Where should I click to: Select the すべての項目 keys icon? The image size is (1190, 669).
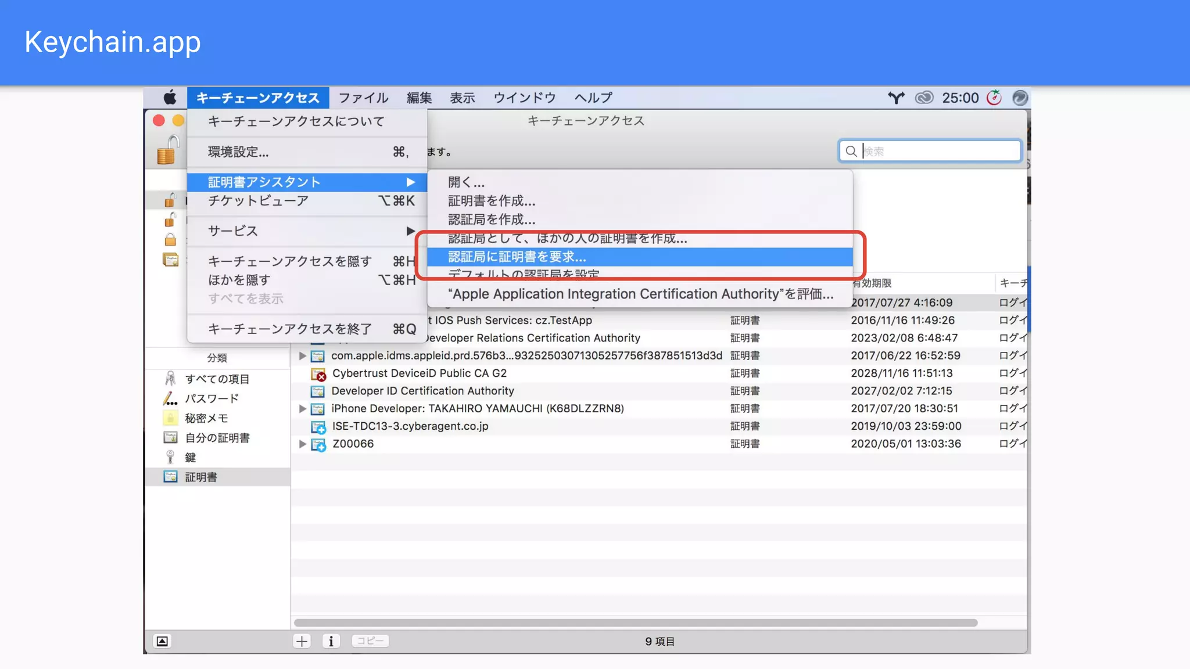(x=170, y=379)
